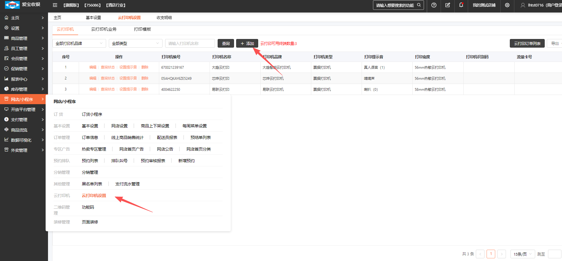This screenshot has width=562, height=261.
Task: Open the 全部打印机品牌 dropdown
Action: tap(79, 43)
